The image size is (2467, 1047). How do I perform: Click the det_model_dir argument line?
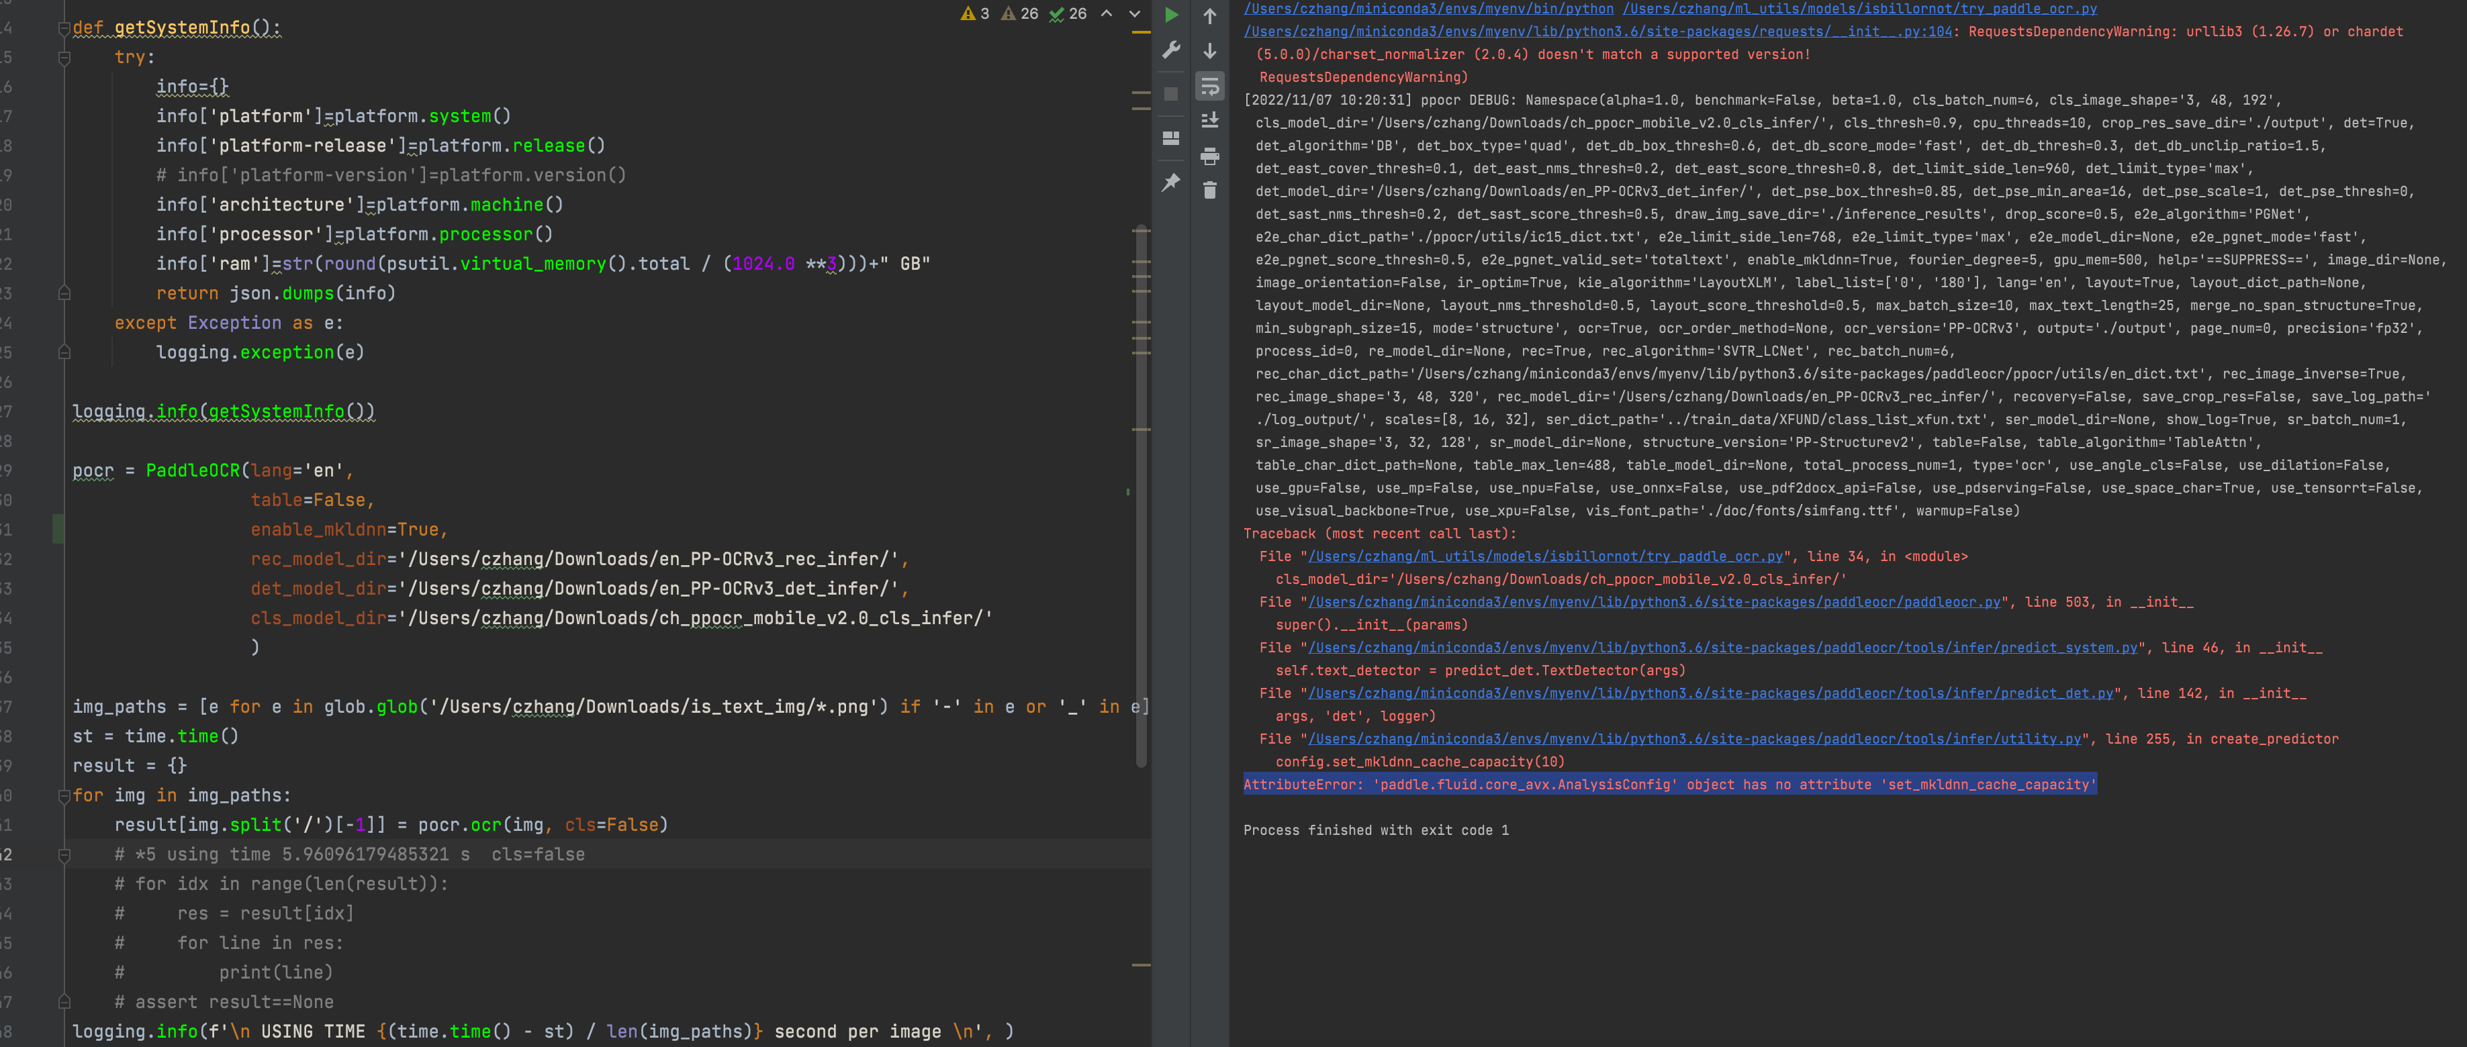[579, 589]
